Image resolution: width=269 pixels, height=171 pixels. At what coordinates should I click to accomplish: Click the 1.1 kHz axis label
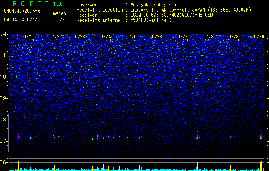pos(4,56)
